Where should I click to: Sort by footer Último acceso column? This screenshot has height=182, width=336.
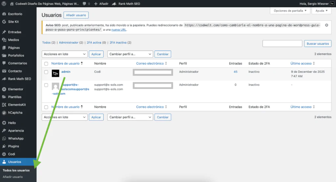click(303, 107)
